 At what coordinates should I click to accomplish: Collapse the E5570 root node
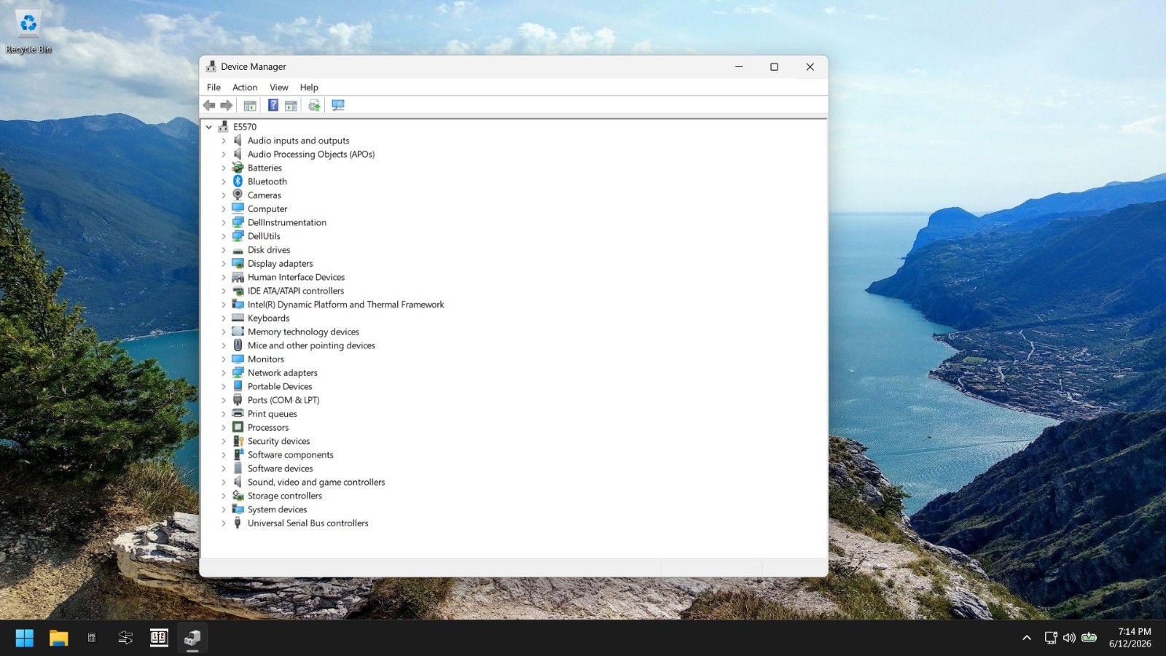coord(209,127)
